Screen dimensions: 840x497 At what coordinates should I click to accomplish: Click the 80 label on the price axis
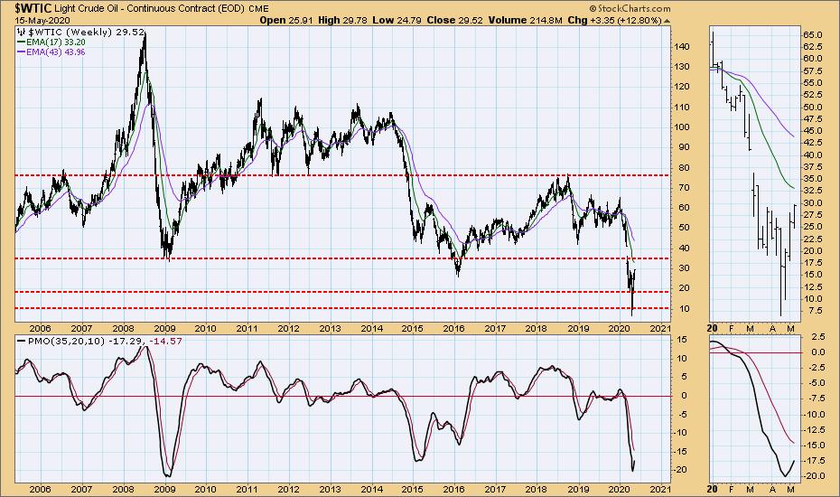coord(684,167)
